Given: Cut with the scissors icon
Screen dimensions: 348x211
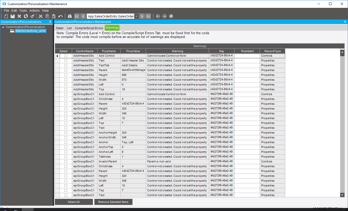Looking at the screenshot, I should pyautogui.click(x=41, y=16).
